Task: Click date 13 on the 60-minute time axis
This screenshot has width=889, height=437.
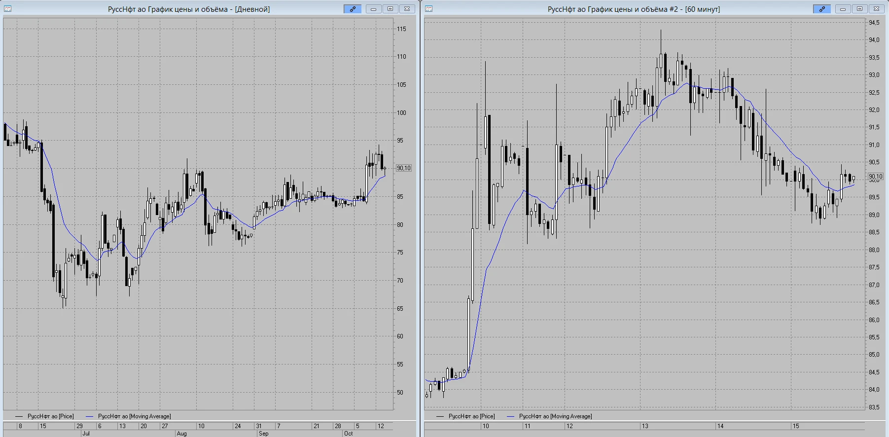Action: click(x=645, y=426)
